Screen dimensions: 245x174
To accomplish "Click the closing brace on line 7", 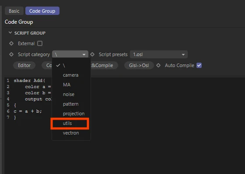I will [x=15, y=117].
